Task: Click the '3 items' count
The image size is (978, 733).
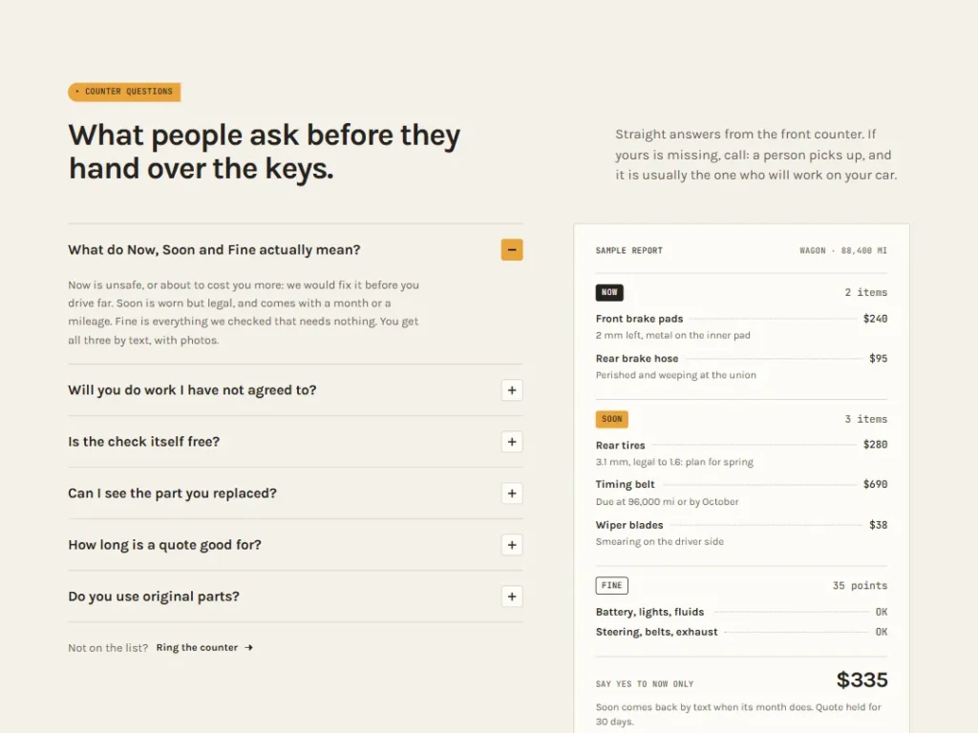Action: (x=865, y=419)
